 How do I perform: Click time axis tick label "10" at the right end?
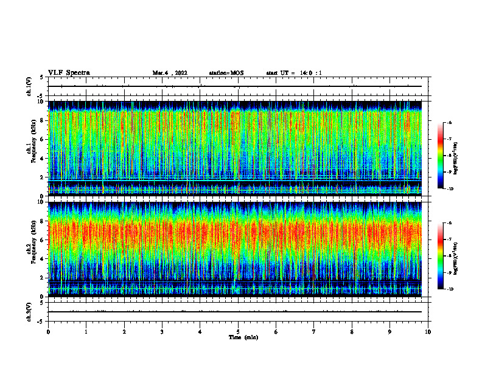click(428, 332)
